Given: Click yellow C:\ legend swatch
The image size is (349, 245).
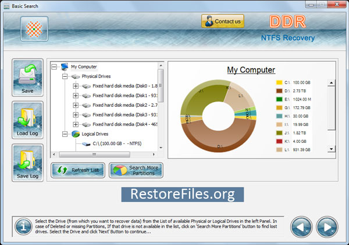Looking at the screenshot, I should point(279,82).
